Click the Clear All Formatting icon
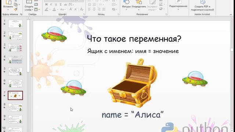Screen dimensions: 235x132 (82, 9)
